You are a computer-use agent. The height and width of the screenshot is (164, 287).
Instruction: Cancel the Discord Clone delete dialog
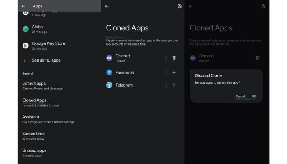click(x=240, y=96)
